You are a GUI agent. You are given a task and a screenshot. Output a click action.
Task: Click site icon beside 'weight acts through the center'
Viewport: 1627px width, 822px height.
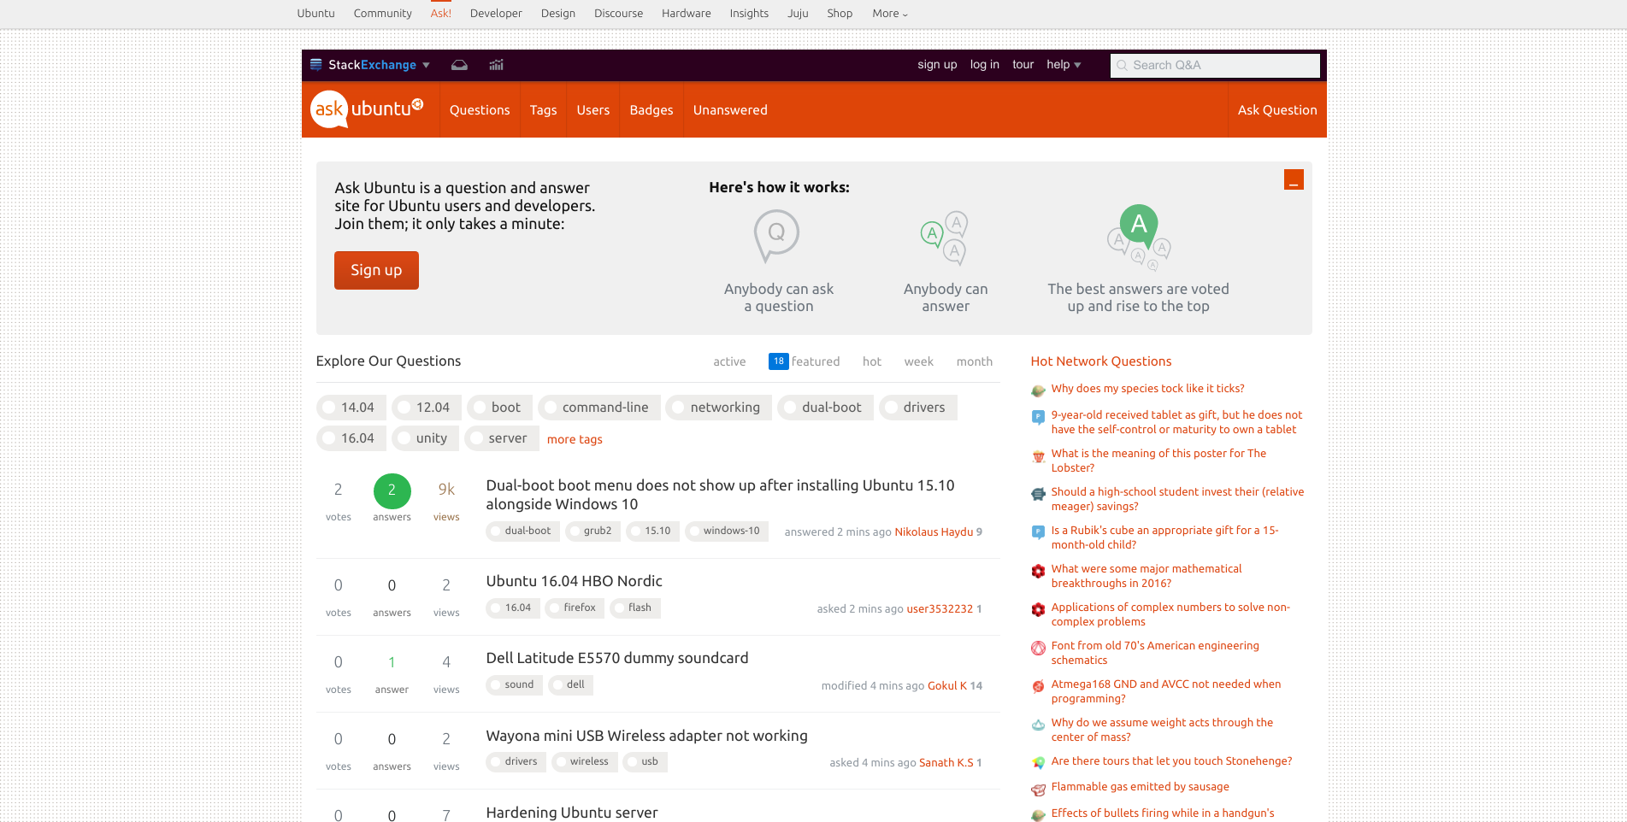pos(1038,725)
